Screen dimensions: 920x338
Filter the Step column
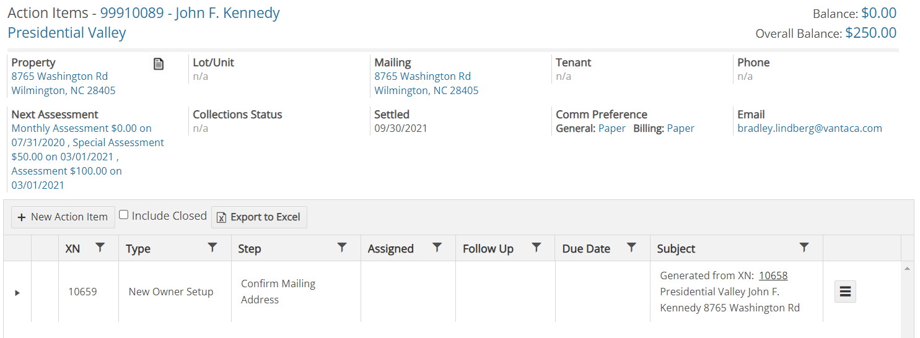coord(342,248)
